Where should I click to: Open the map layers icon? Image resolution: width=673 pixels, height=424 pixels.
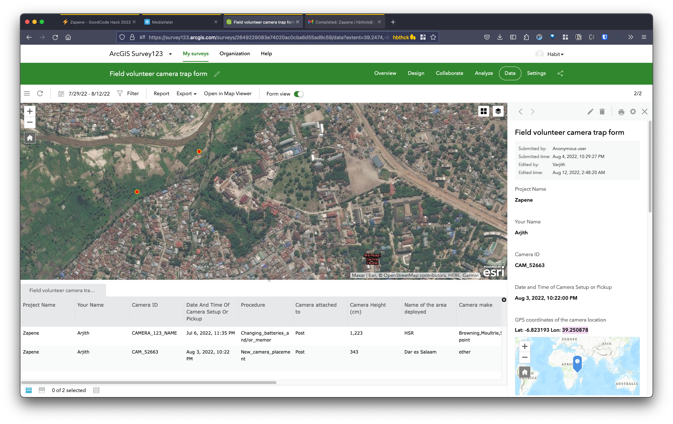(498, 111)
